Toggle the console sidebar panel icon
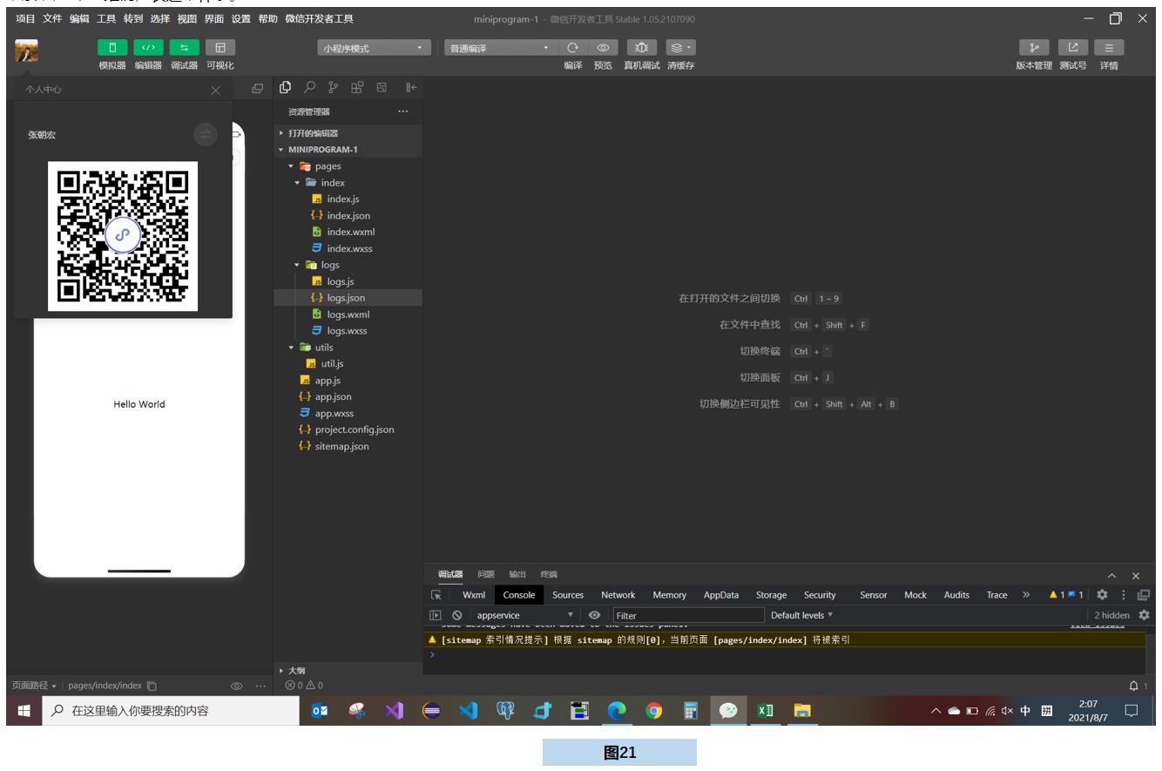The width and height of the screenshot is (1162, 771). pos(437,615)
